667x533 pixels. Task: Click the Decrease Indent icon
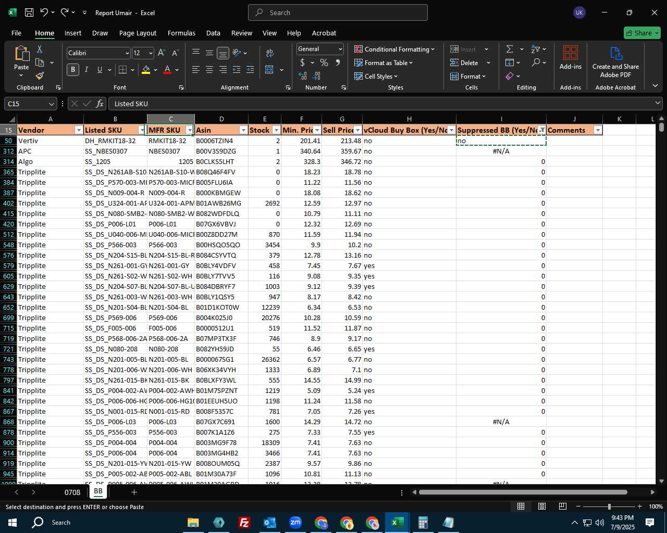pyautogui.click(x=237, y=70)
